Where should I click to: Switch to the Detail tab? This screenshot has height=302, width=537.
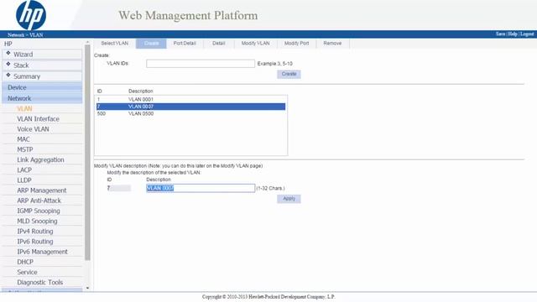click(x=218, y=44)
